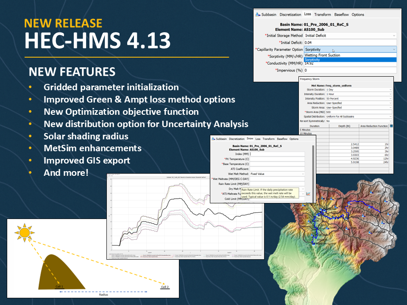Viewport: 407px width, 305px height.
Task: Open Loss tab in the Snow panel
Action: point(258,139)
